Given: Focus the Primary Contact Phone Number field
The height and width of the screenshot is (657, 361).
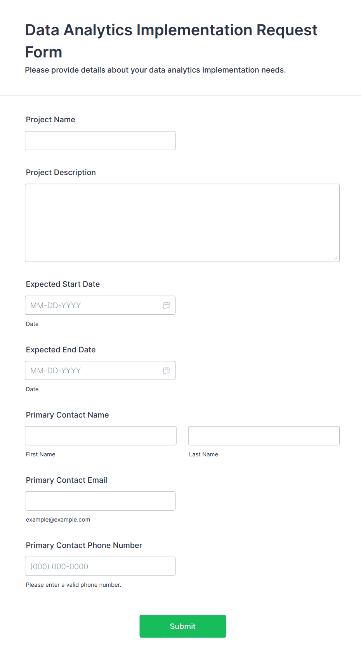Looking at the screenshot, I should point(100,566).
